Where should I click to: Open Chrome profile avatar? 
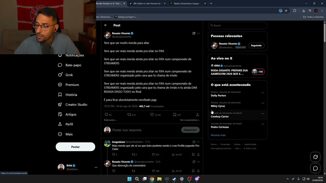coord(316,11)
